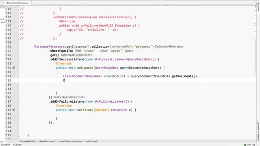
Task: Click the Task<QuerySnapshot> hint on line 176
Action: click(x=76, y=55)
